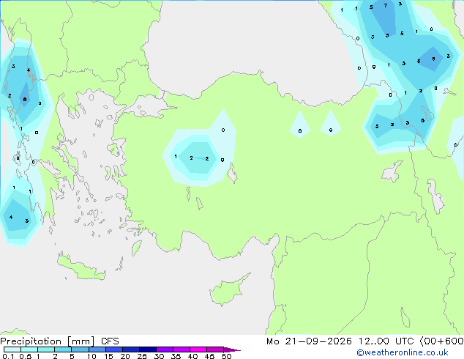Click the legend label '0.1'
The height and width of the screenshot is (359, 464).
[x=8, y=356]
